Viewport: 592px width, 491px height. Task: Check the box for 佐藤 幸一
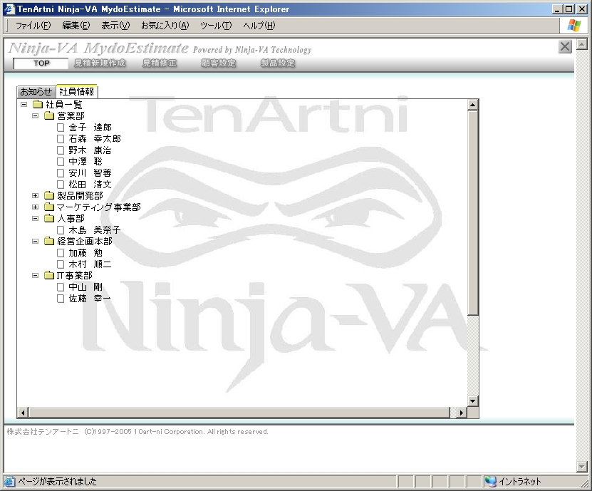pos(61,299)
